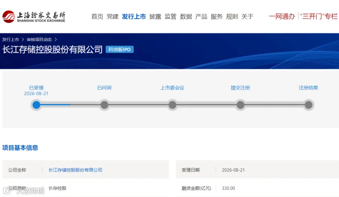Screen dimensions: 339x197
Task: Go to 审核项目动态 breadcrumb
Action: (39, 40)
